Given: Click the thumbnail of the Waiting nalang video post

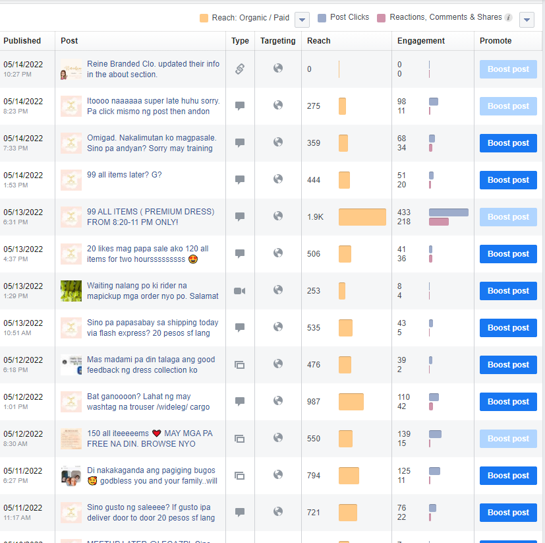Looking at the screenshot, I should (71, 291).
